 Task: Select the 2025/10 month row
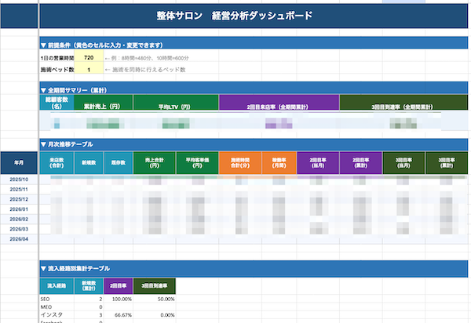(x=18, y=180)
